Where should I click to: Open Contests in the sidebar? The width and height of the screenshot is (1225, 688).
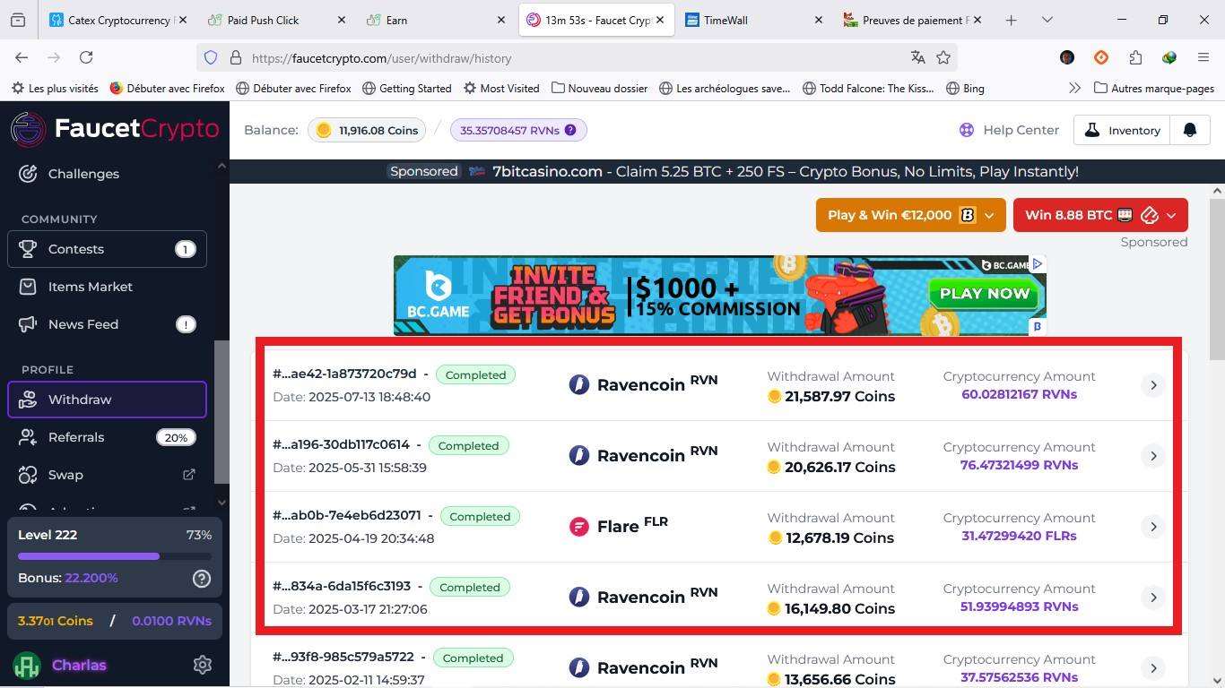[108, 249]
